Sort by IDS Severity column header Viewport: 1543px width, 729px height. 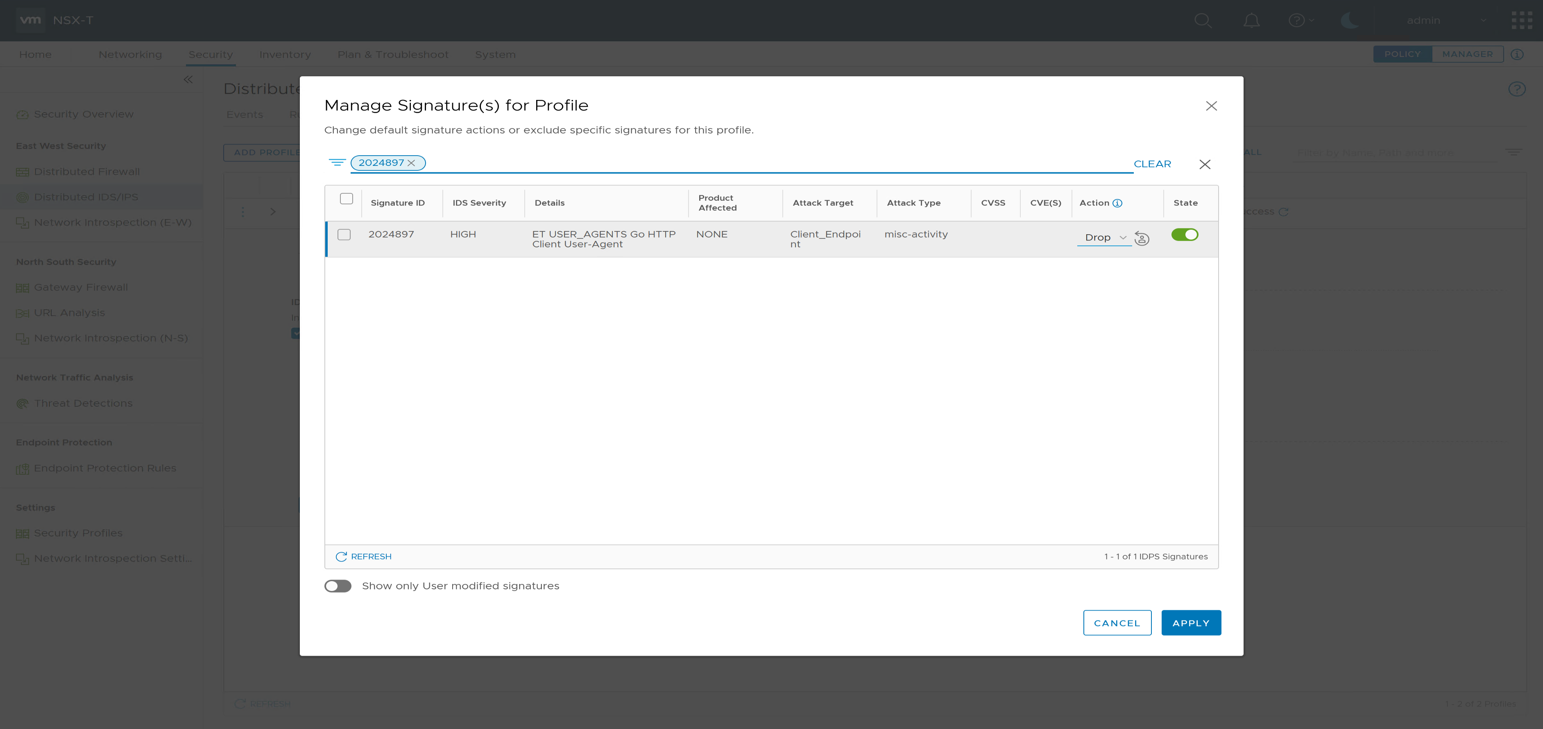click(x=479, y=203)
